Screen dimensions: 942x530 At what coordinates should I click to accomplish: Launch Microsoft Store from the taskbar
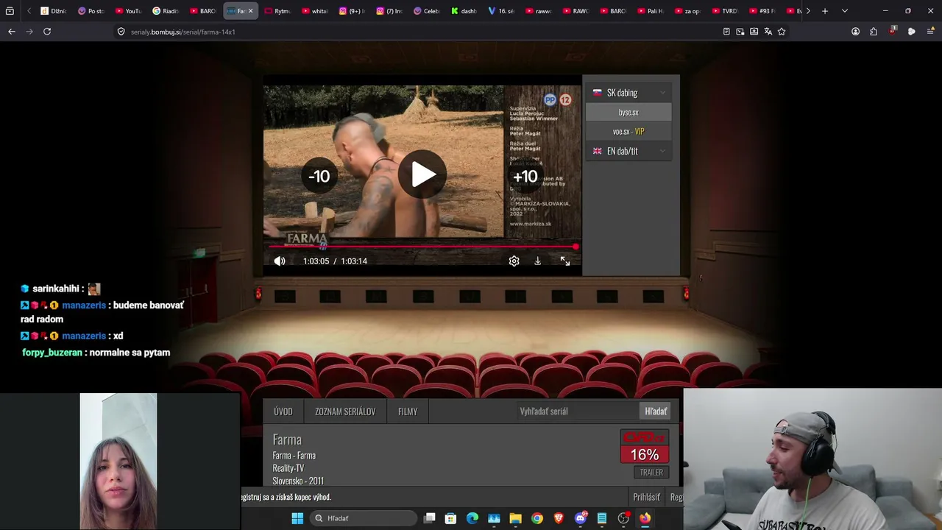tap(451, 518)
